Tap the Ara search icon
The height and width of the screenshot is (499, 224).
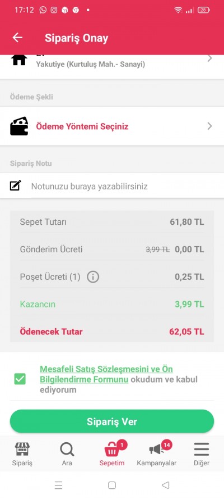point(67,450)
